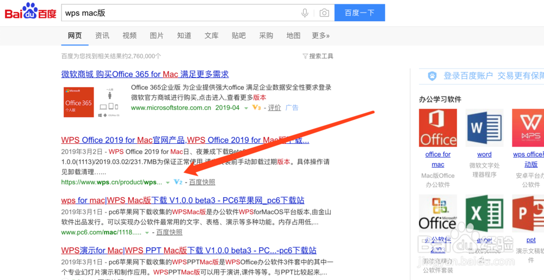This screenshot has width=544, height=280.
Task: Switch to the 地图 tab
Action: pyautogui.click(x=293, y=35)
